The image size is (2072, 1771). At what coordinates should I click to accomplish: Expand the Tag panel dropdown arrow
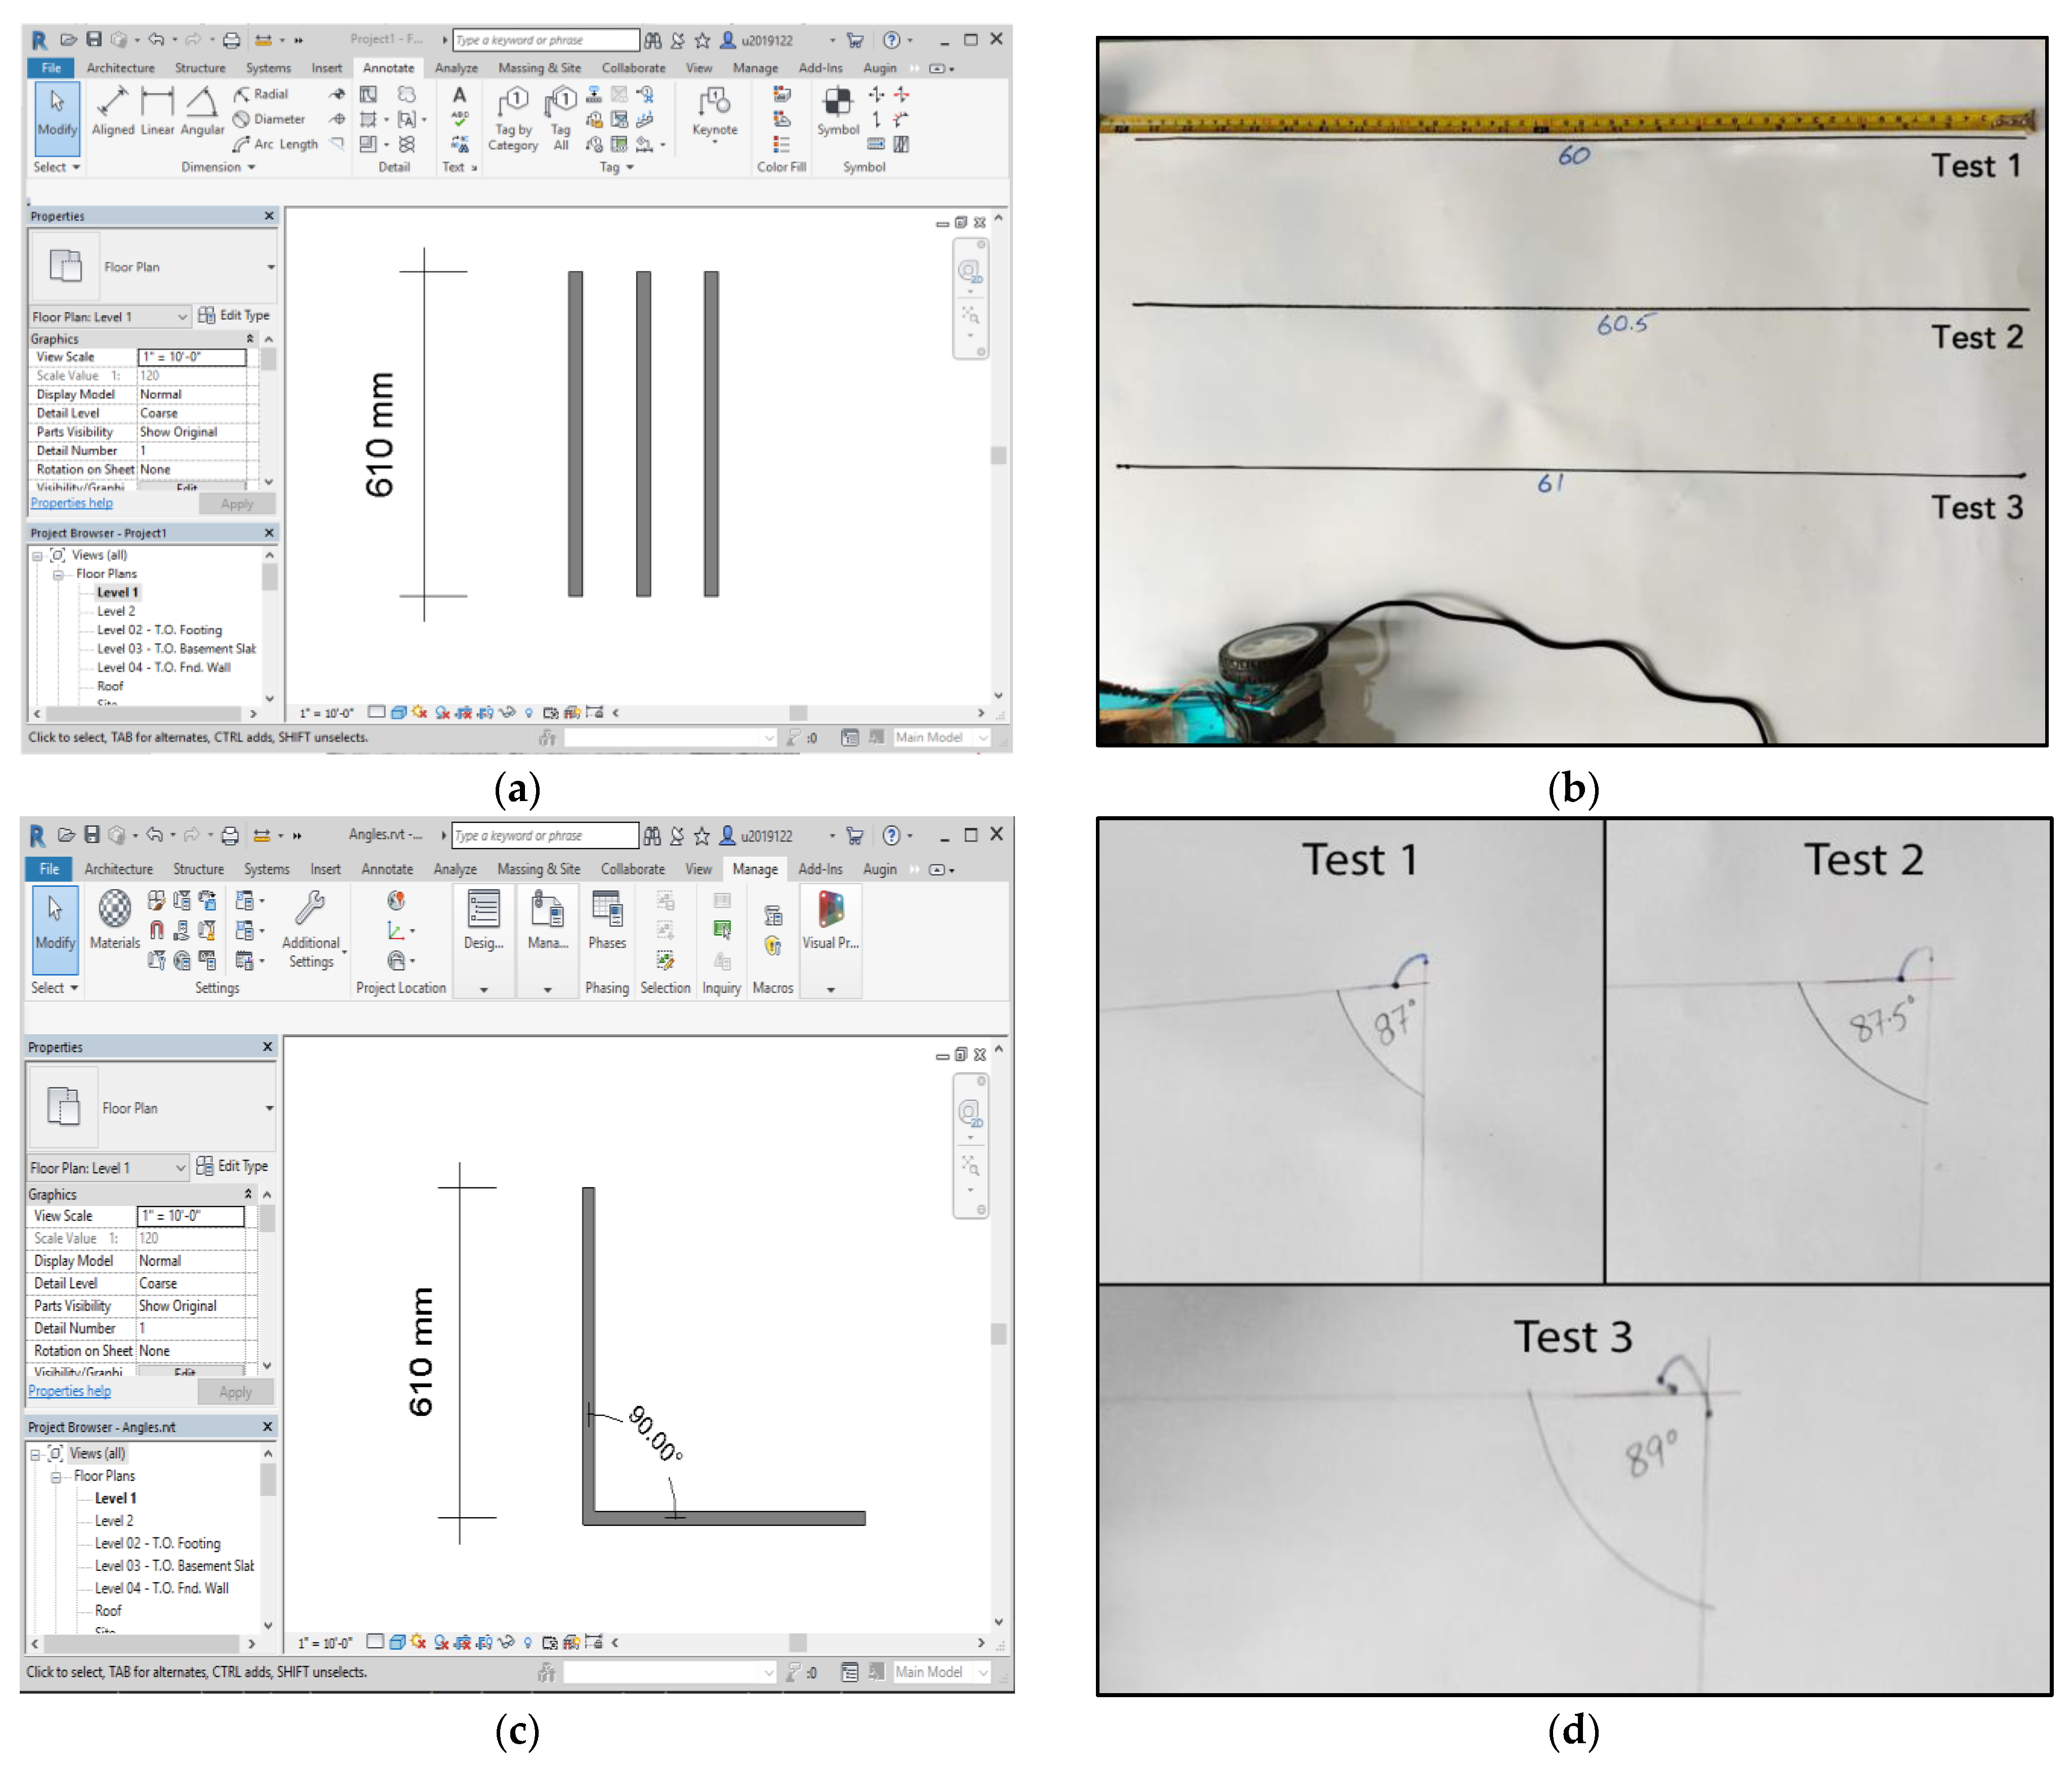coord(630,167)
